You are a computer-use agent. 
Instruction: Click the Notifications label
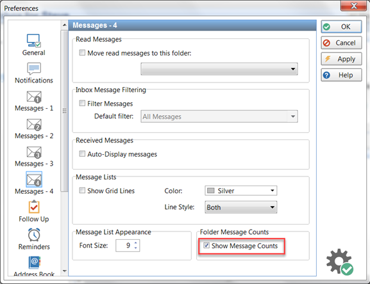pyautogui.click(x=34, y=80)
